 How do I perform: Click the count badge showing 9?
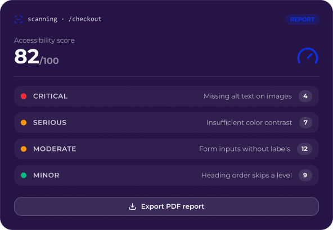[x=305, y=176]
